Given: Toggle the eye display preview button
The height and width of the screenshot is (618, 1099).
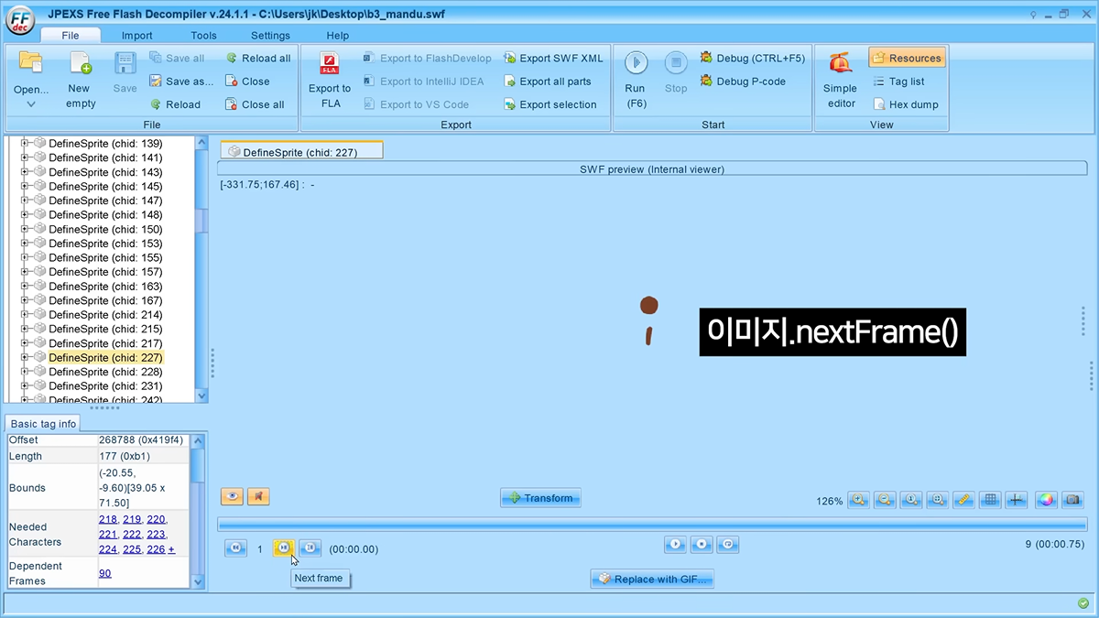Looking at the screenshot, I should pos(232,496).
